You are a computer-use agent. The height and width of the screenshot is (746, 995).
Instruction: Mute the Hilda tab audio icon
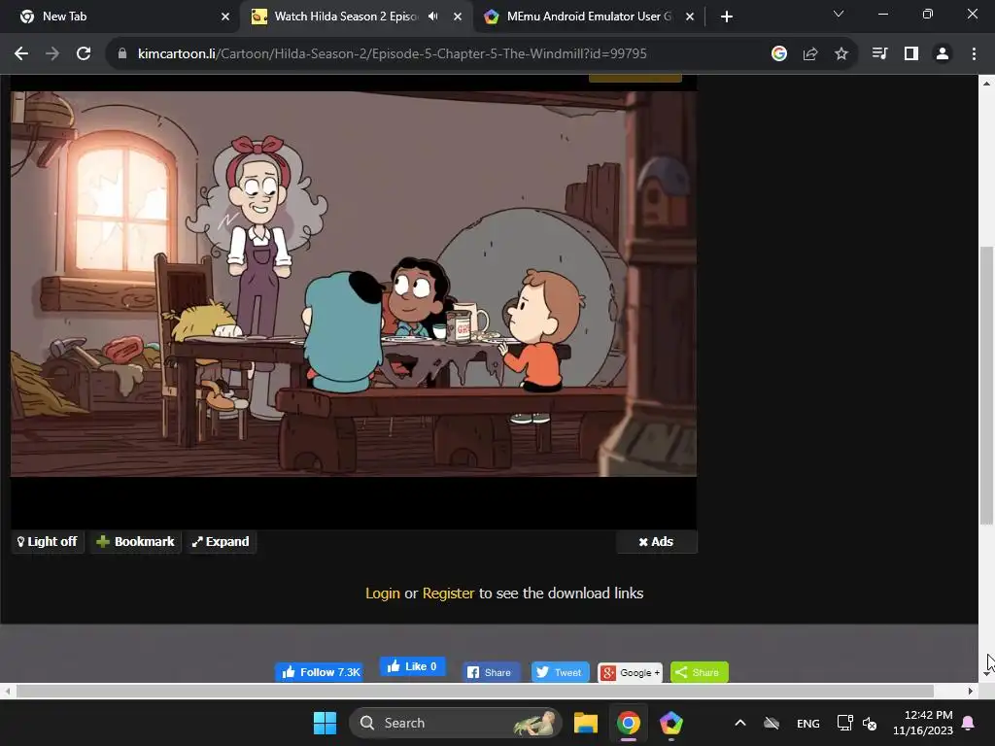[x=432, y=17]
